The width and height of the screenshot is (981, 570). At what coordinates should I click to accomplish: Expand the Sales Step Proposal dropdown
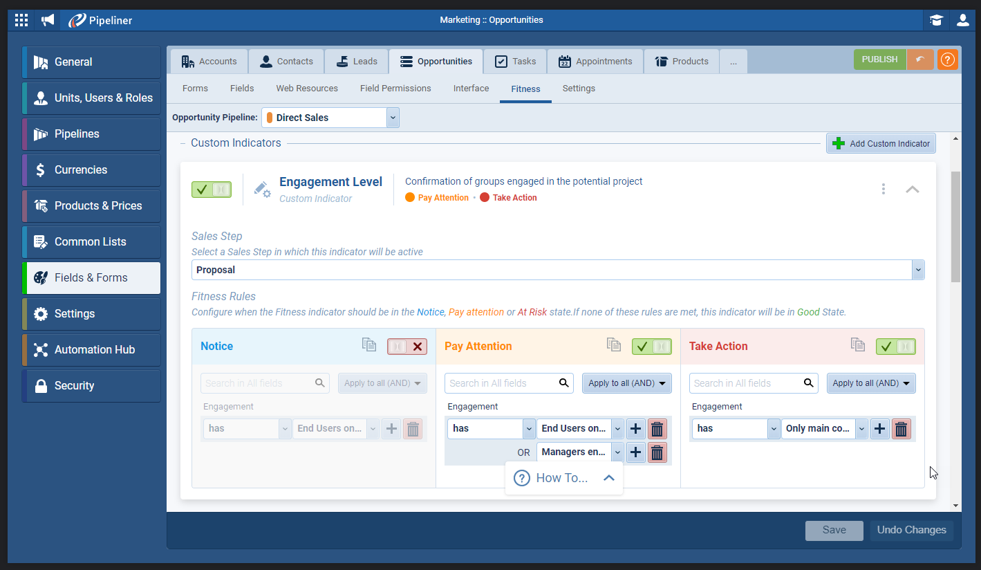pyautogui.click(x=917, y=270)
